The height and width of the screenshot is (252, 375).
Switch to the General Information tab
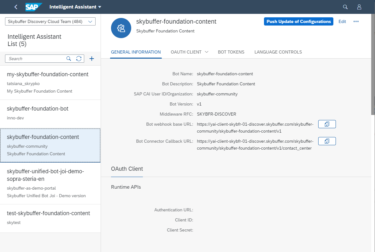click(136, 52)
